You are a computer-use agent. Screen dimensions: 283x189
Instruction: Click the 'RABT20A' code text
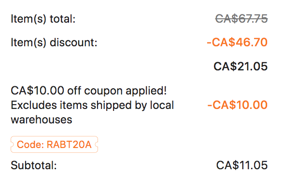pyautogui.click(x=69, y=145)
